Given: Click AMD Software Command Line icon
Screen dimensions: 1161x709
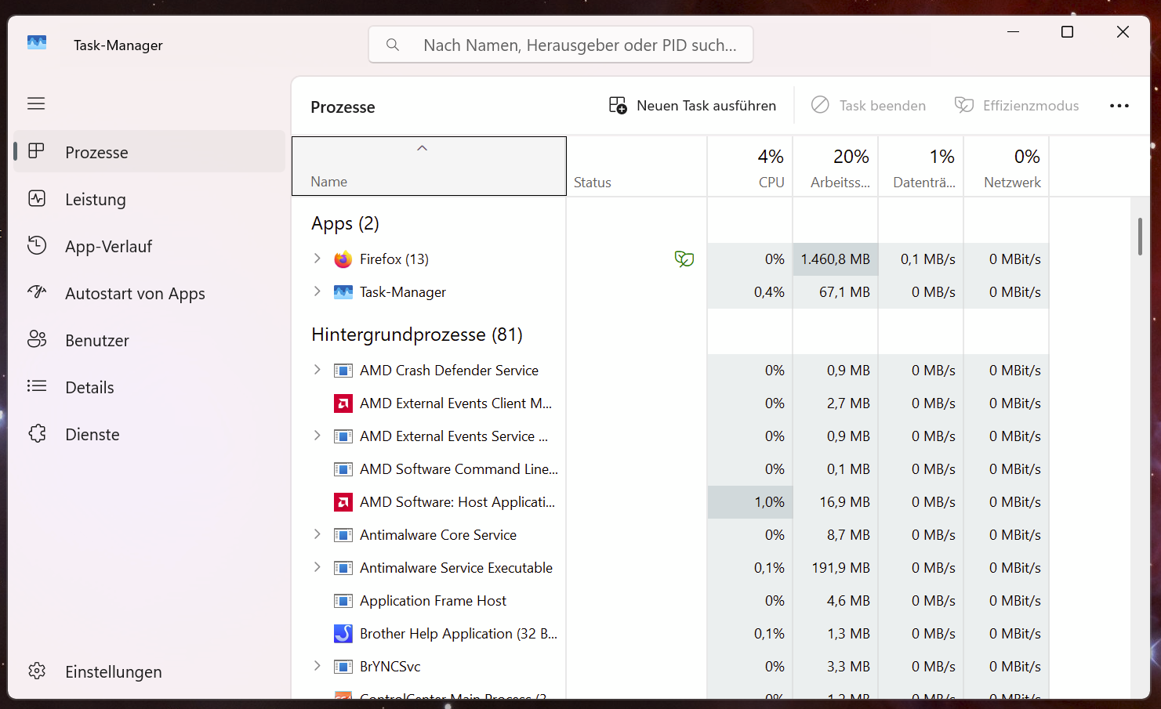Looking at the screenshot, I should tap(343, 469).
